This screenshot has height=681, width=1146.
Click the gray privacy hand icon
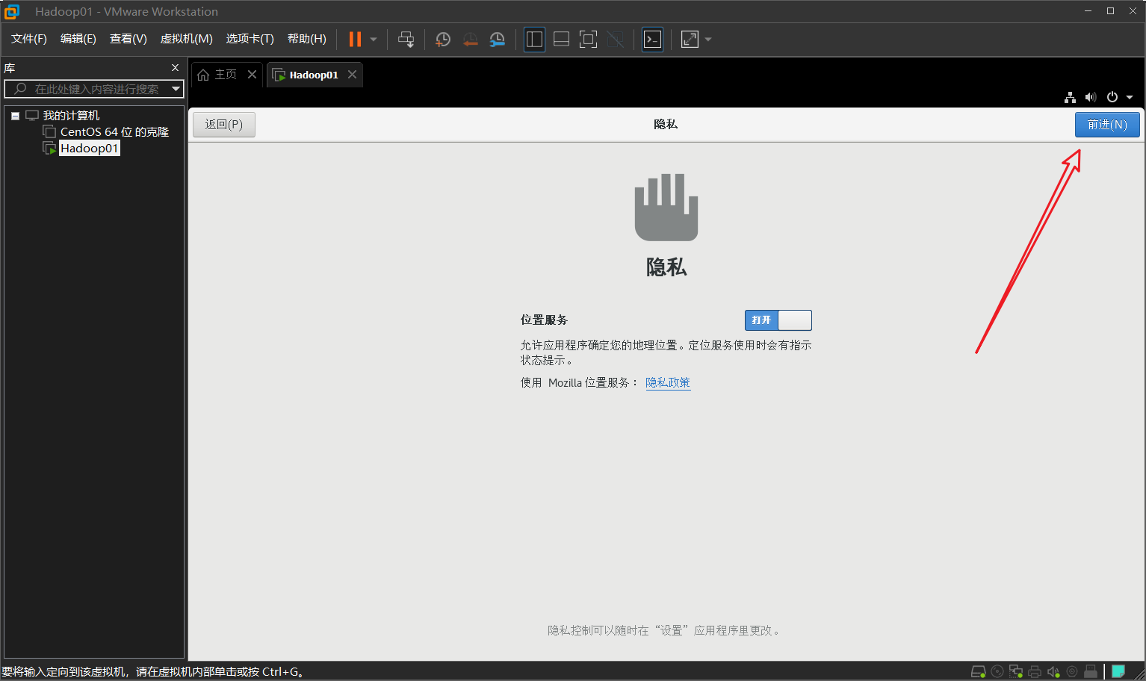click(666, 208)
